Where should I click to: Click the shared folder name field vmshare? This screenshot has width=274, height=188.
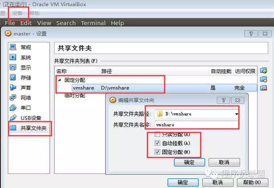click(196, 125)
